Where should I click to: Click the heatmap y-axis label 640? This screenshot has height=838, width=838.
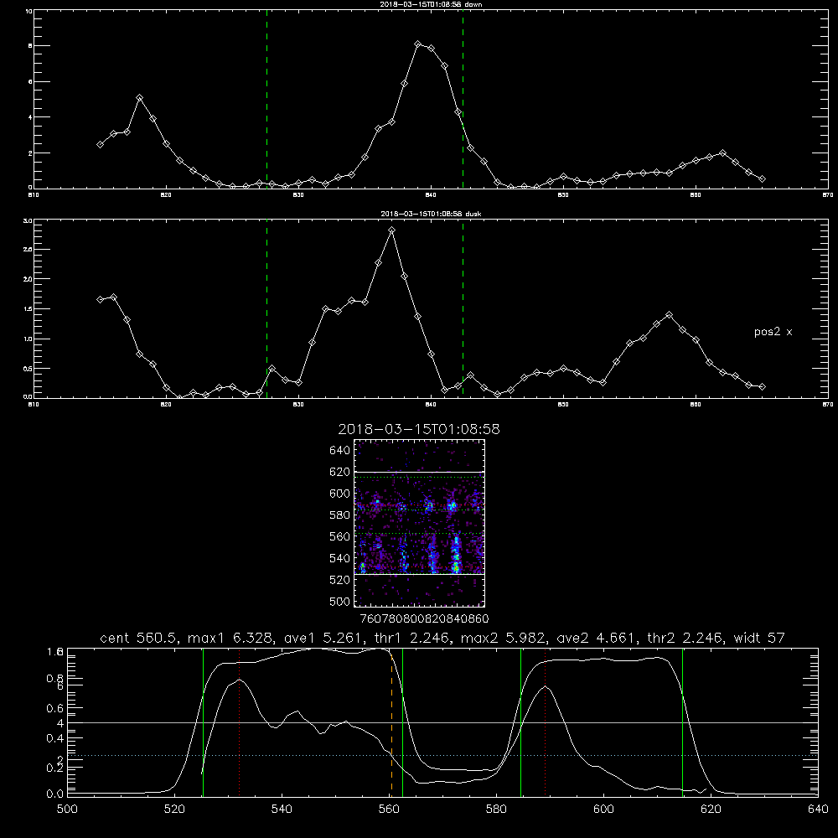340,451
